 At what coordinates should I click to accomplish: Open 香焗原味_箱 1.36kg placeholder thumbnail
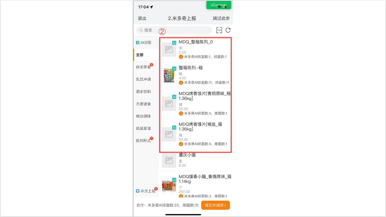point(169,103)
